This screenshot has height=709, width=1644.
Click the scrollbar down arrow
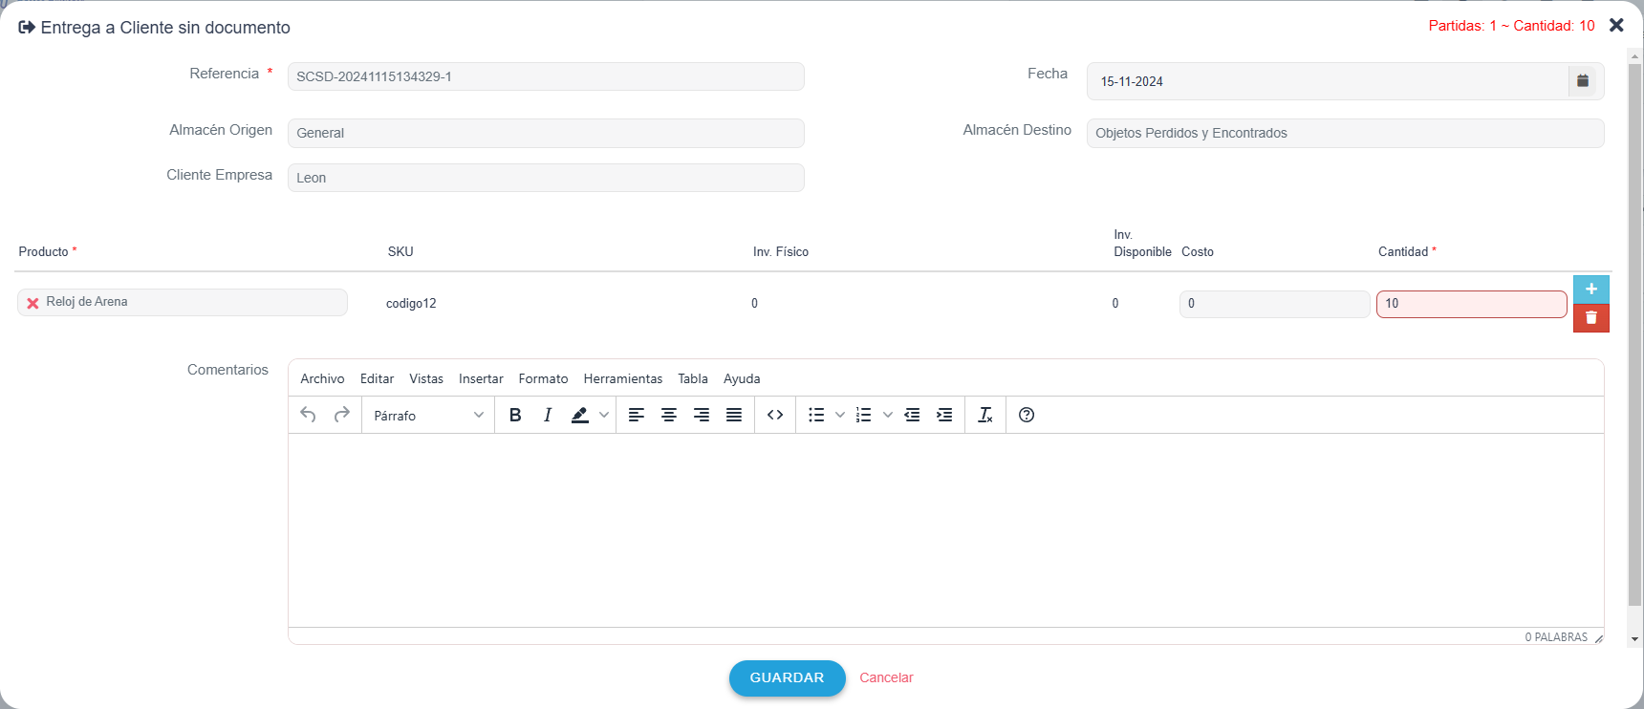click(1634, 639)
